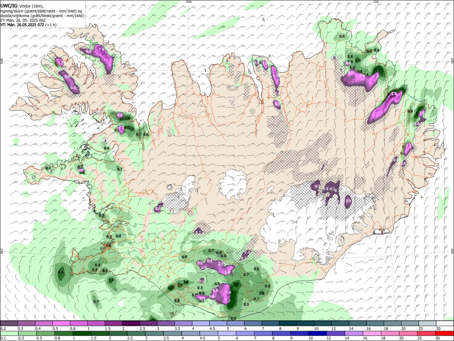Screen dimensions: 454x341
Task: Select the dark purple snow swatch labeled 2
Action: pos(131,324)
